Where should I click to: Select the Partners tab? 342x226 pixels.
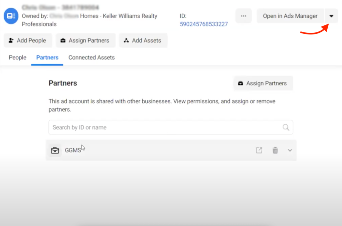coord(47,58)
